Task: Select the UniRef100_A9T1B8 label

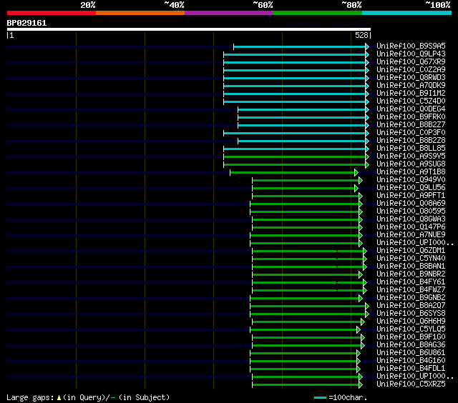Action: click(x=411, y=172)
